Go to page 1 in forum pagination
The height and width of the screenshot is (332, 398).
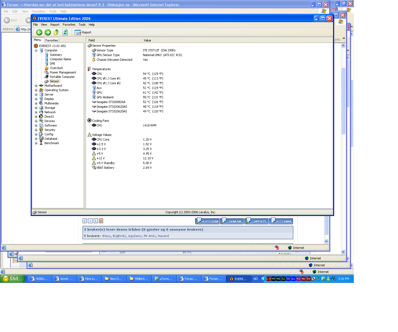click(x=96, y=221)
